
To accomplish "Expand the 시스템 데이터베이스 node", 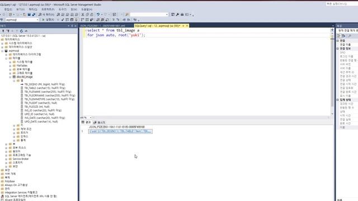I will 2,44.
